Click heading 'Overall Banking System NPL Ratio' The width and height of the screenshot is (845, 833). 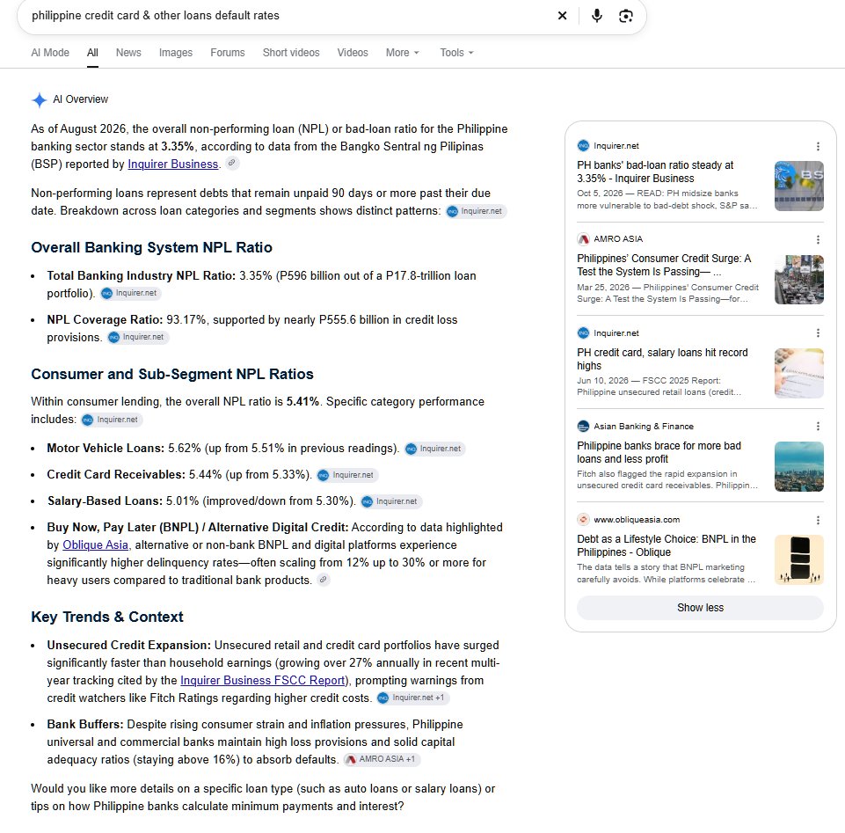(151, 247)
